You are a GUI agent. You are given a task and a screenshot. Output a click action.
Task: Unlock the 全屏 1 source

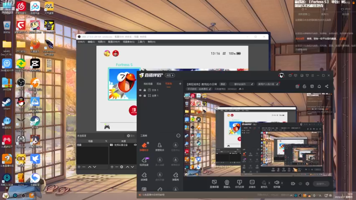tap(145, 96)
